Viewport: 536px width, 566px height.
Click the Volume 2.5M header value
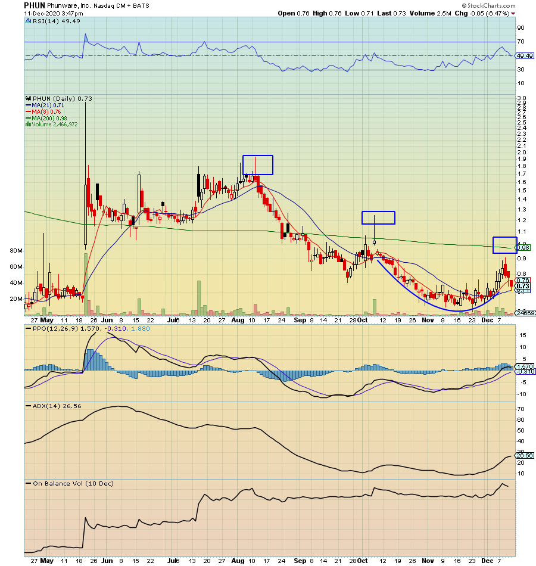coord(430,13)
